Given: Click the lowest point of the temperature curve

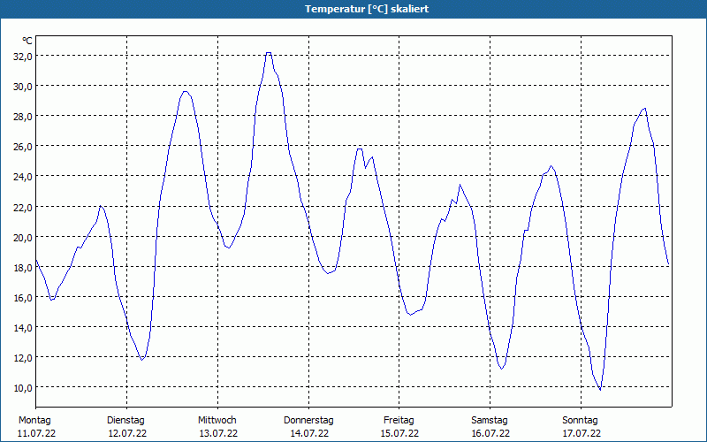Looking at the screenshot, I should [x=600, y=389].
